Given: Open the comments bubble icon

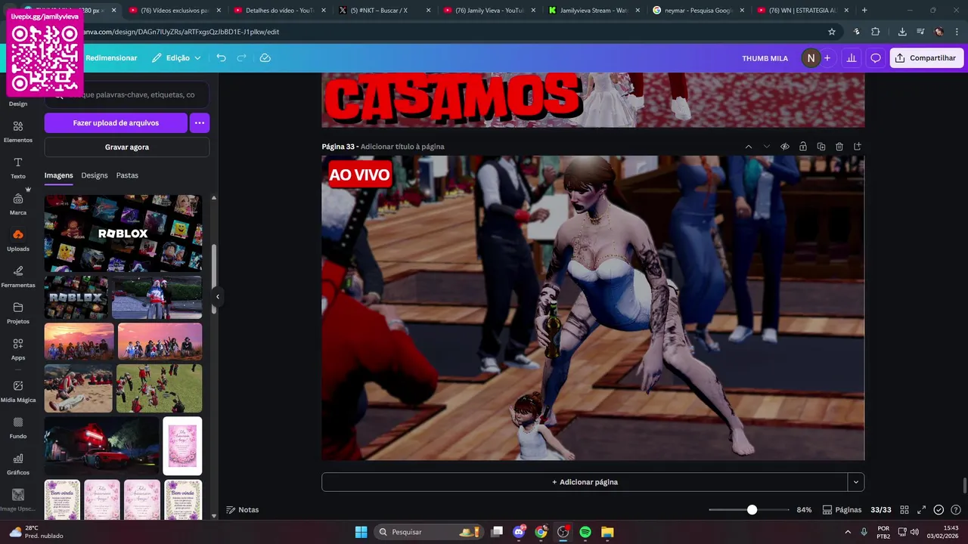Looking at the screenshot, I should coord(876,58).
